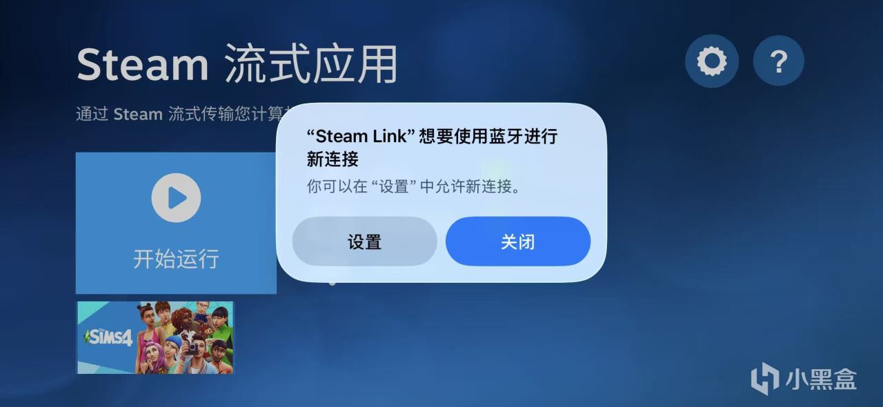Image resolution: width=883 pixels, height=407 pixels.
Task: Click the 小黑盒 watermark logo icon
Action: pos(765,379)
